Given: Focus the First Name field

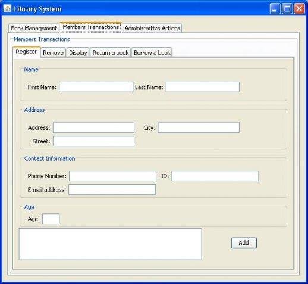Looking at the screenshot, I should pyautogui.click(x=96, y=87).
